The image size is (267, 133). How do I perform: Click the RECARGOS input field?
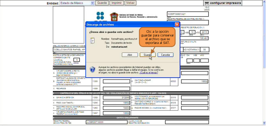pos(116,89)
